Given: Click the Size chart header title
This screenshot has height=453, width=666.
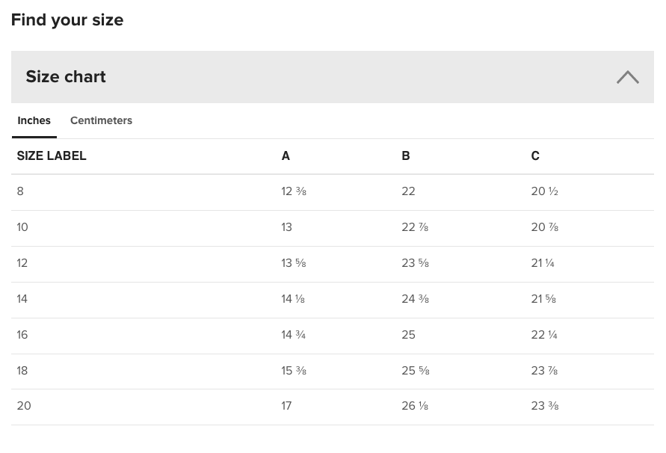Looking at the screenshot, I should point(66,76).
